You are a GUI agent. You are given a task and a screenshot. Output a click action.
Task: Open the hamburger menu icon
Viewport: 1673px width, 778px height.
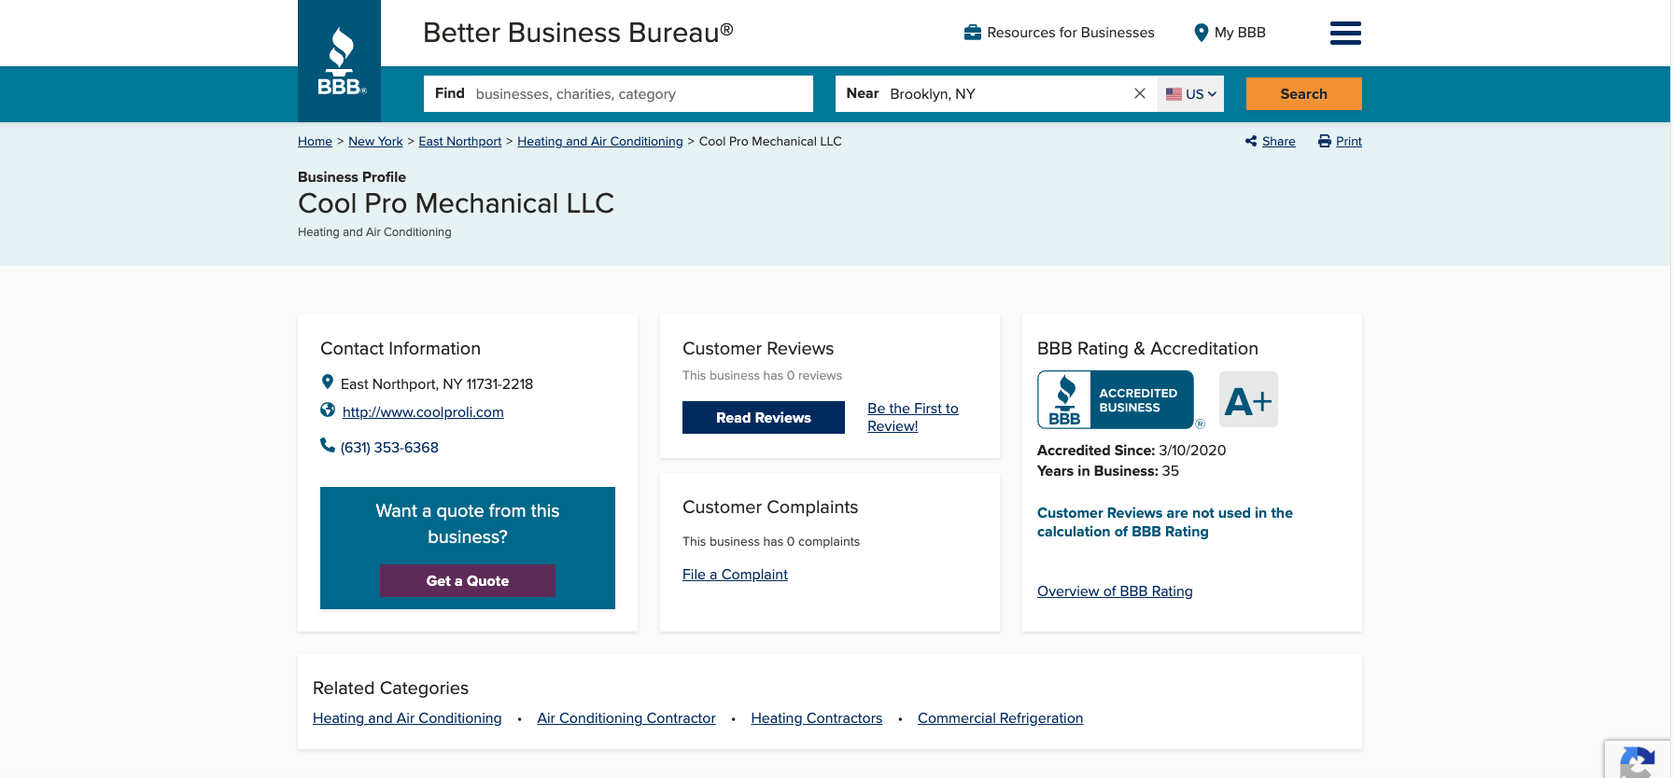pyautogui.click(x=1345, y=33)
